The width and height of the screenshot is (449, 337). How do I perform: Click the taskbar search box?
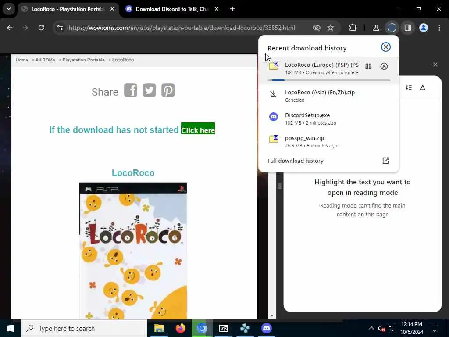(84, 328)
